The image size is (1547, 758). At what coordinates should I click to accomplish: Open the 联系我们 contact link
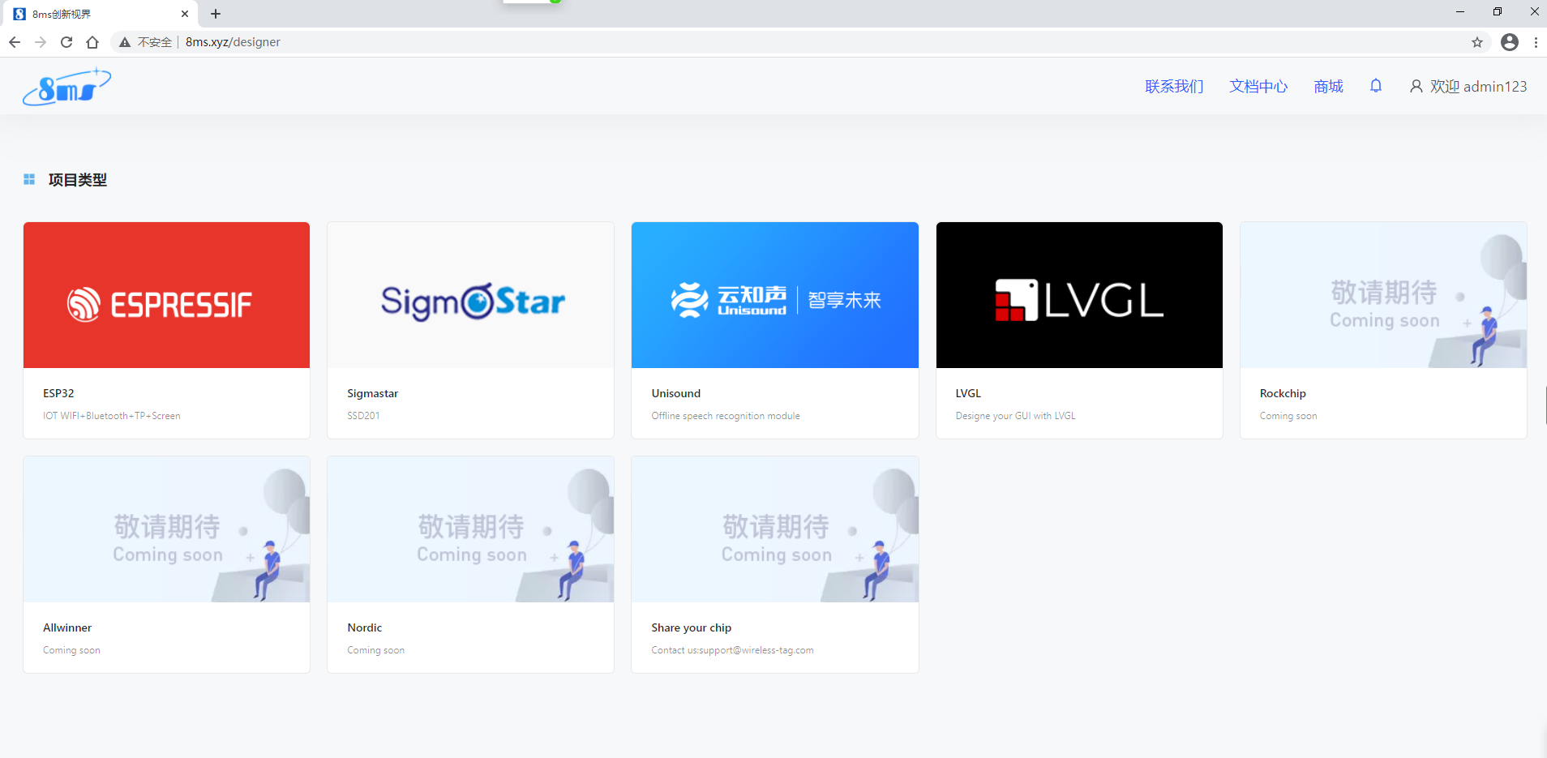(x=1174, y=87)
